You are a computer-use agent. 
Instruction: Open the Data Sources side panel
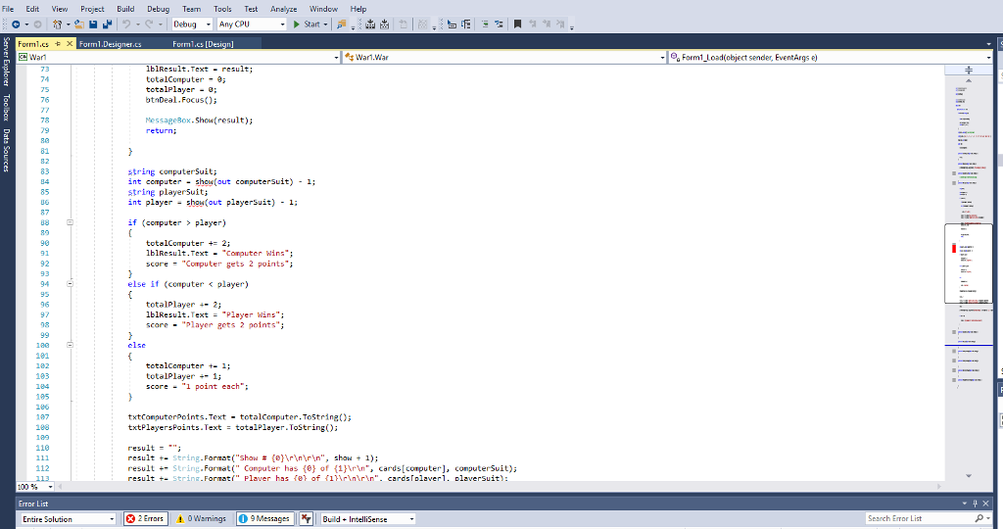coord(7,150)
